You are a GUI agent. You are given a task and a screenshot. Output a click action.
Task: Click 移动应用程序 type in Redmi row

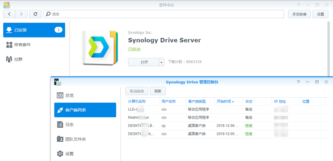point(199,117)
